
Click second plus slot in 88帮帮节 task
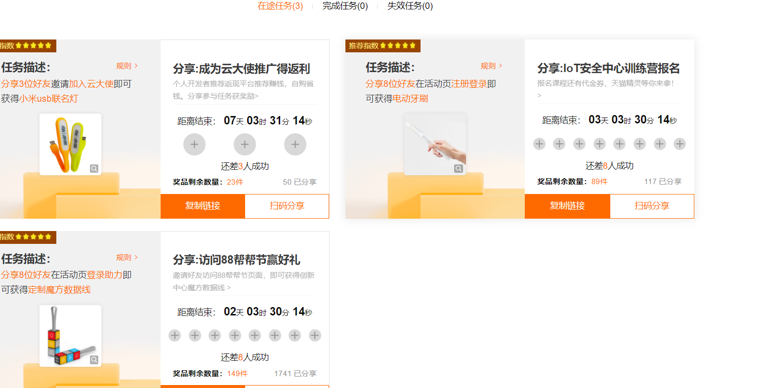point(195,335)
